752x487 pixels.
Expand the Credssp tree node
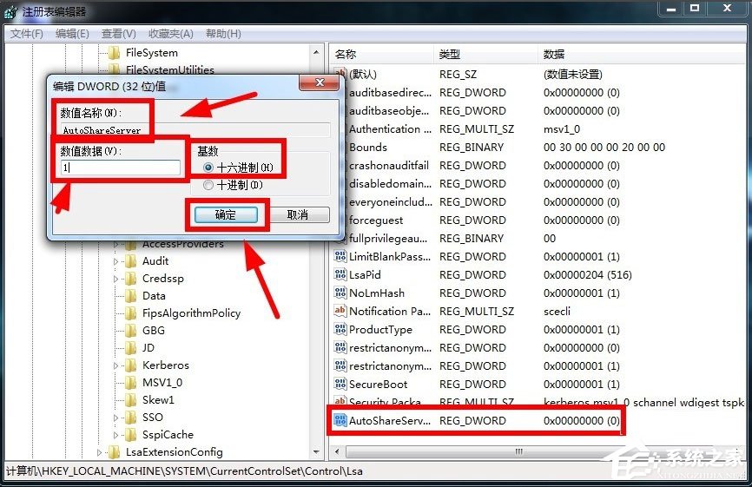(116, 279)
